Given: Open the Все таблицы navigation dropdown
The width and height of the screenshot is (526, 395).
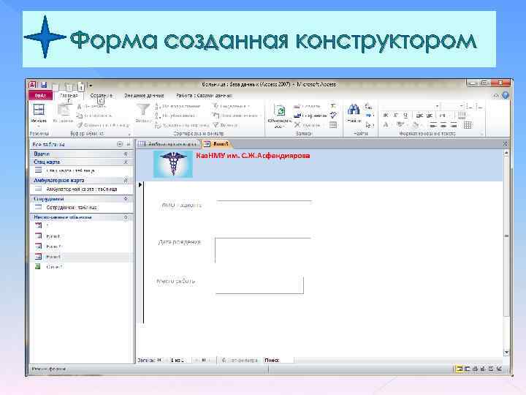Looking at the screenshot, I should (120, 144).
